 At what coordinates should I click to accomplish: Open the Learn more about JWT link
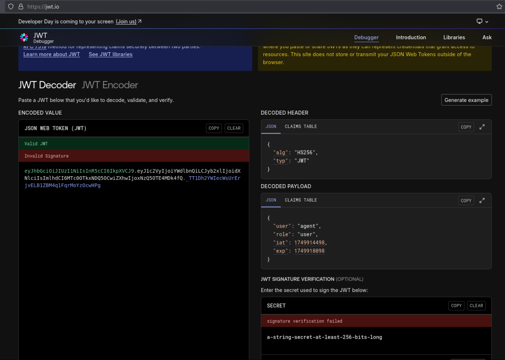(51, 55)
